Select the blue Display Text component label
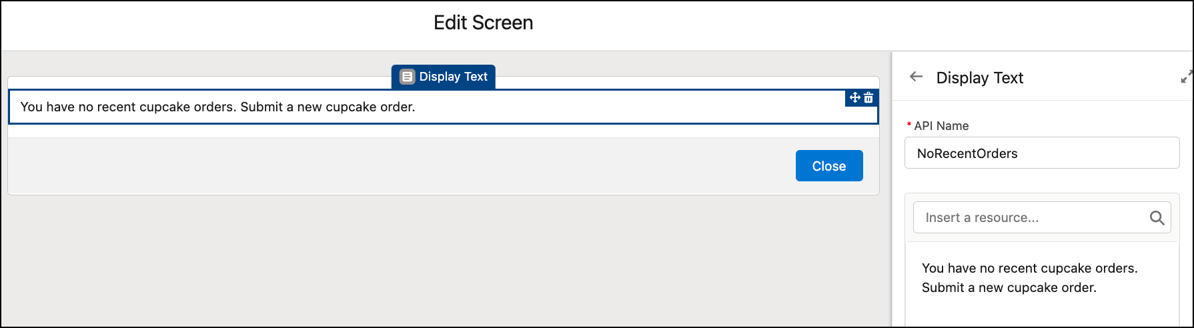This screenshot has width=1194, height=328. click(x=444, y=77)
